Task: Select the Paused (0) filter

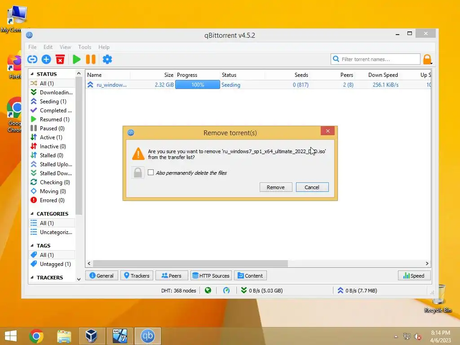Action: pyautogui.click(x=52, y=128)
